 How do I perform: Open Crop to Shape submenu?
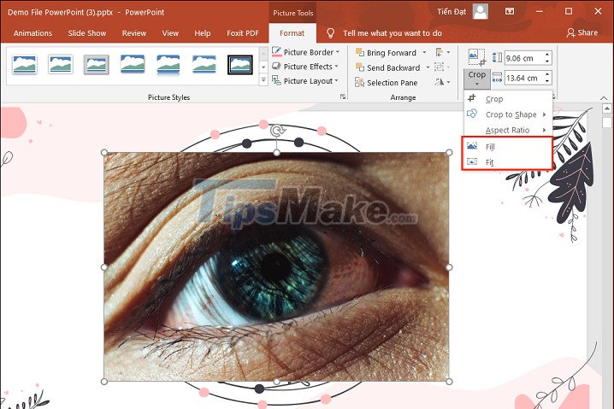508,114
